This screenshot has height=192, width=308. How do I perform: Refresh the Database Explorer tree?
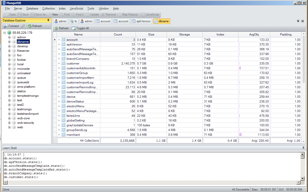coord(35,26)
